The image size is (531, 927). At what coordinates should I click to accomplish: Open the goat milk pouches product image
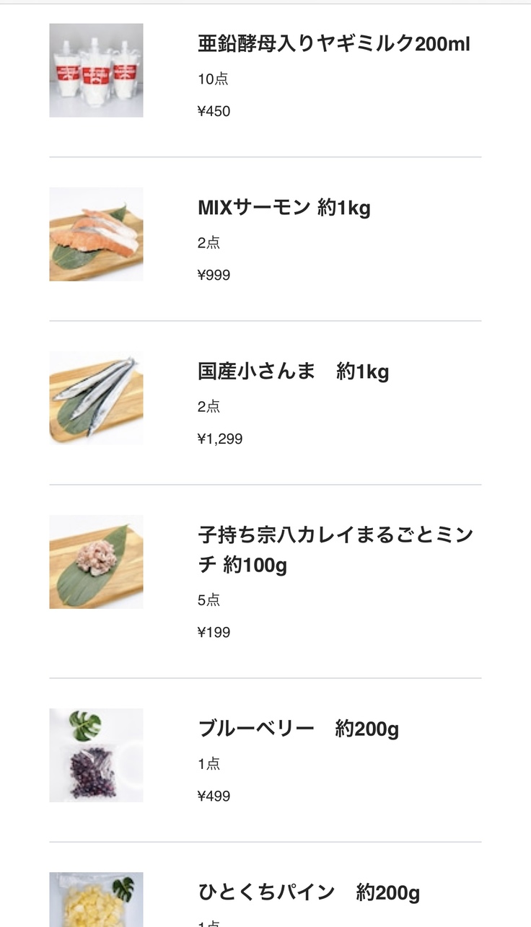coord(96,70)
